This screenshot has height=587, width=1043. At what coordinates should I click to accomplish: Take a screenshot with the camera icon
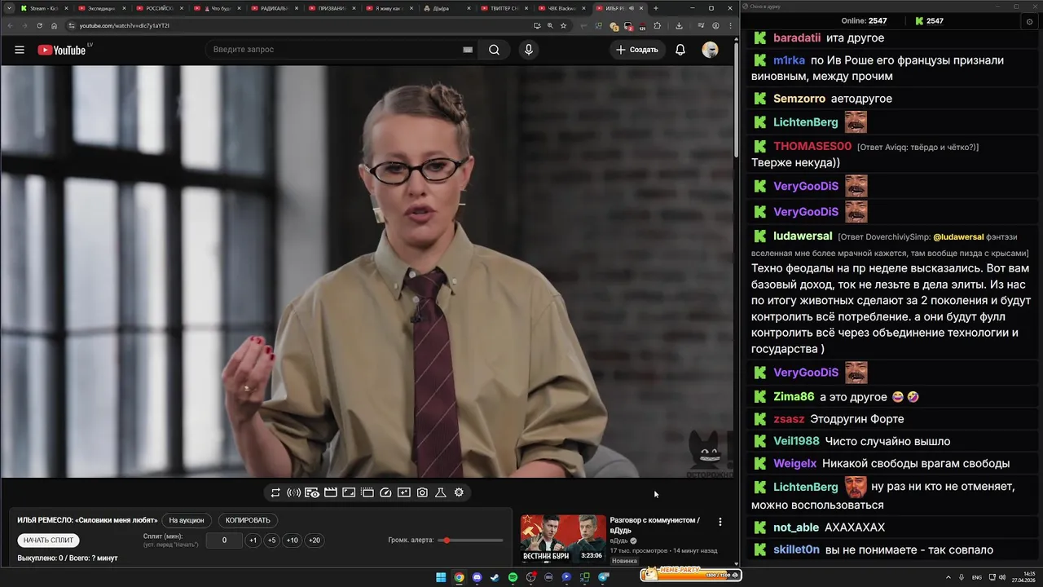[422, 492]
